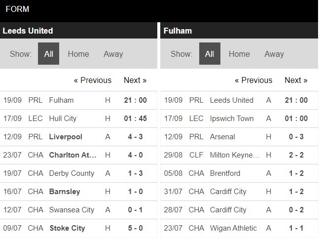Go to Previous results for Leeds United
The image size is (322, 241).
[93, 80]
